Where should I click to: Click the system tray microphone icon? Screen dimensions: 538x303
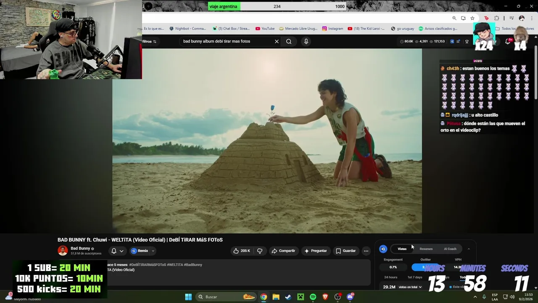[484, 297]
